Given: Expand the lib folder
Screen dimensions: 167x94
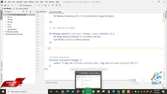Looking at the screenshot, I should pyautogui.click(x=6, y=27).
